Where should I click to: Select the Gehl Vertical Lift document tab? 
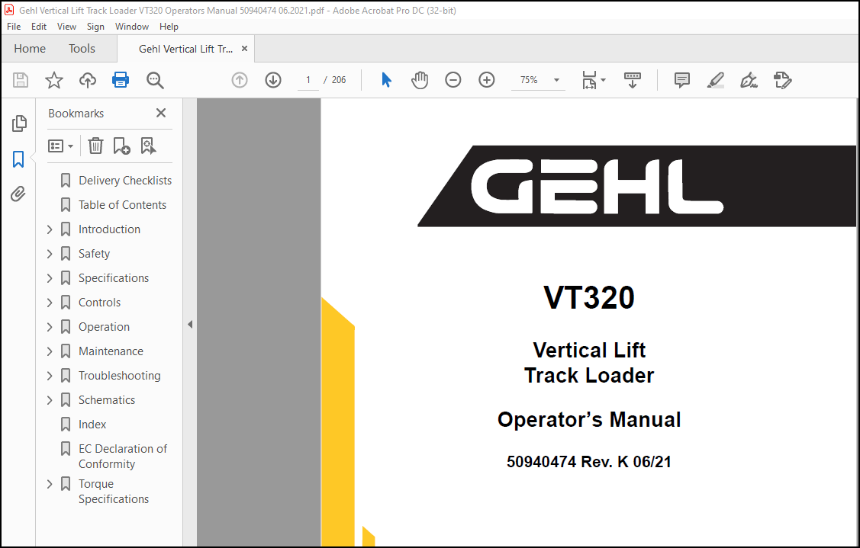[185, 49]
